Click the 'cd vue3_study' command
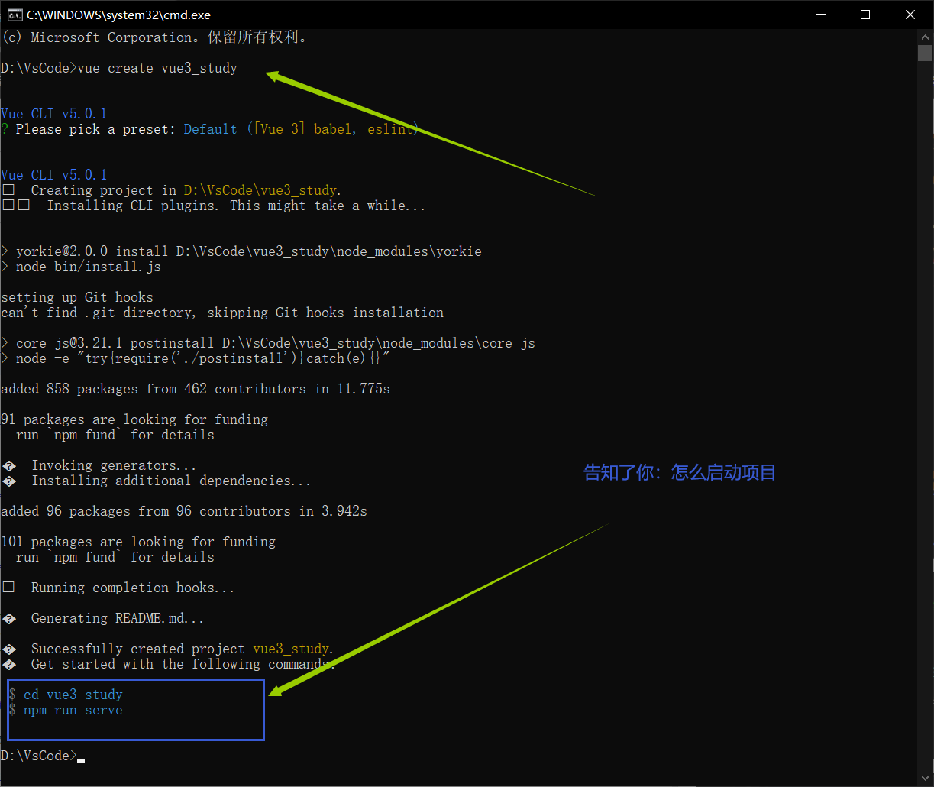Image resolution: width=934 pixels, height=787 pixels. [x=73, y=695]
